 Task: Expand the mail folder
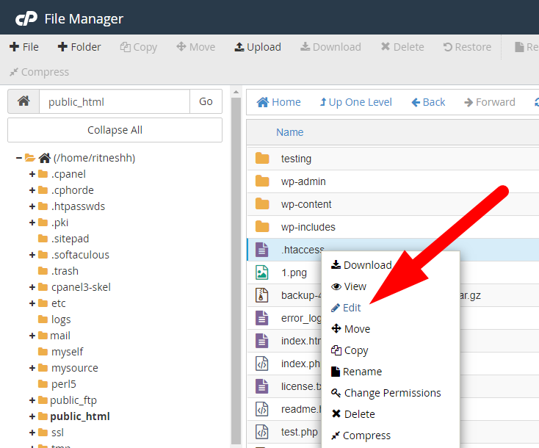coord(32,336)
